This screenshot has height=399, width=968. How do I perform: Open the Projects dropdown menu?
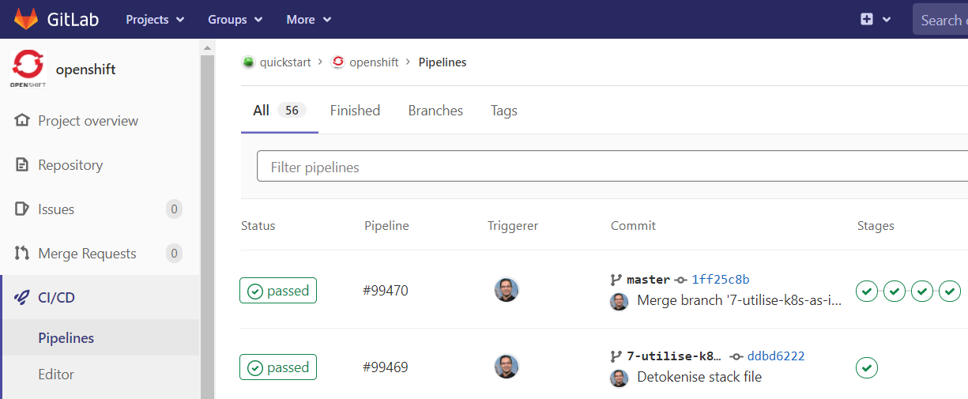click(155, 20)
